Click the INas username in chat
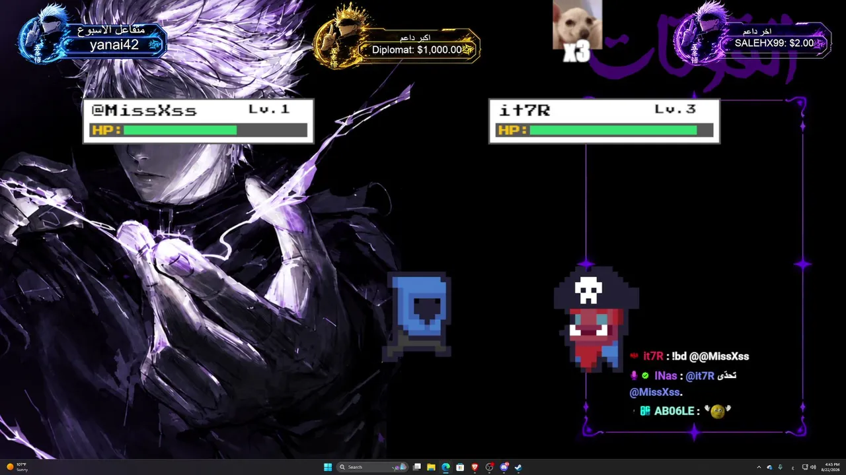This screenshot has height=475, width=846. 666,376
